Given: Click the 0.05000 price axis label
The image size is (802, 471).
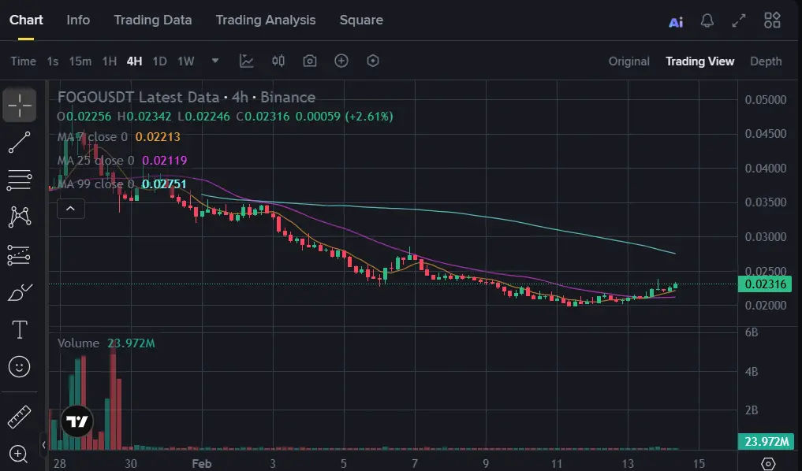Looking at the screenshot, I should click(x=766, y=99).
